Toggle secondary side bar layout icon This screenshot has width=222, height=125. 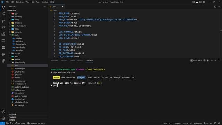[200, 2]
